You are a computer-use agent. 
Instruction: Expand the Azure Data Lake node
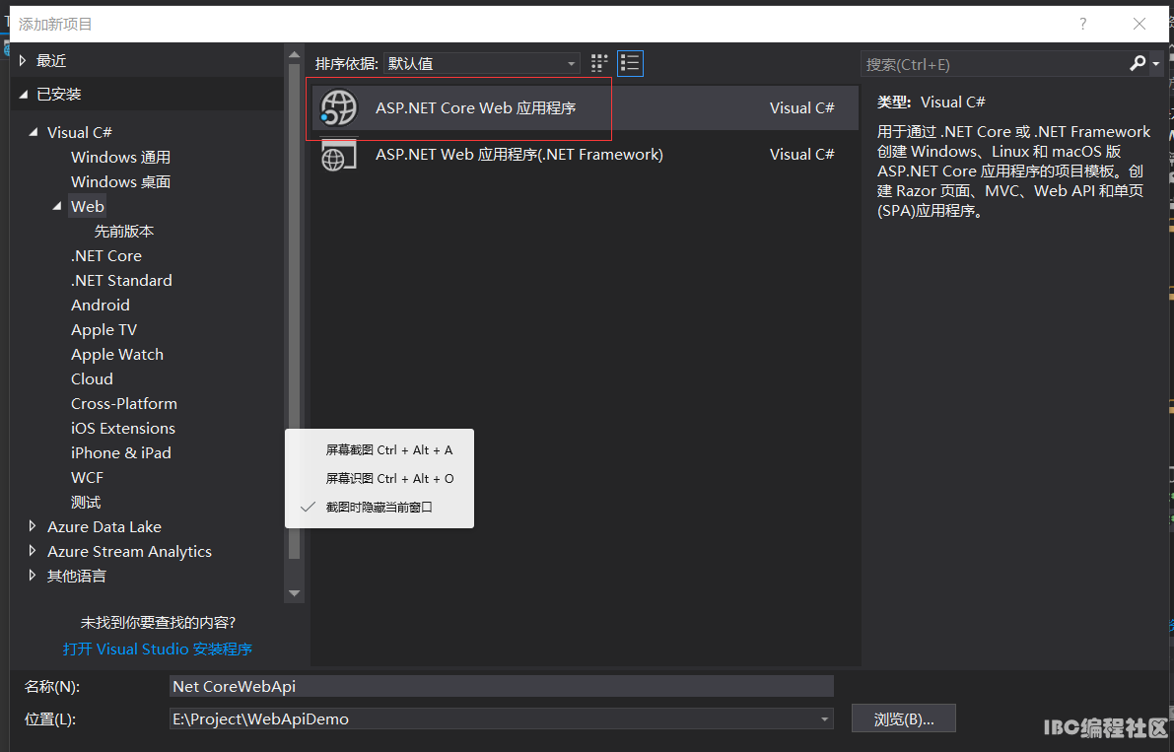click(33, 526)
